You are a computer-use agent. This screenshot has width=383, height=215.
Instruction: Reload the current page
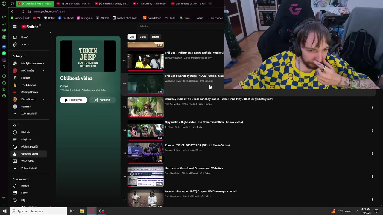coord(23,11)
